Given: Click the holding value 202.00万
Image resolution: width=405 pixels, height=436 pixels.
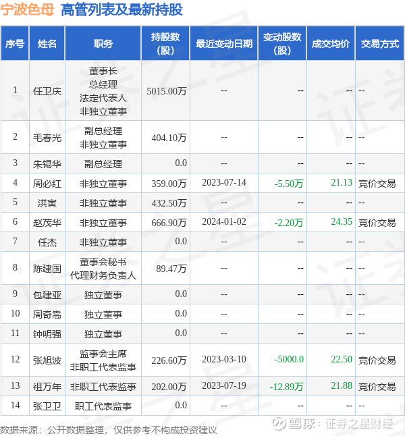Looking at the screenshot, I should (x=169, y=387).
